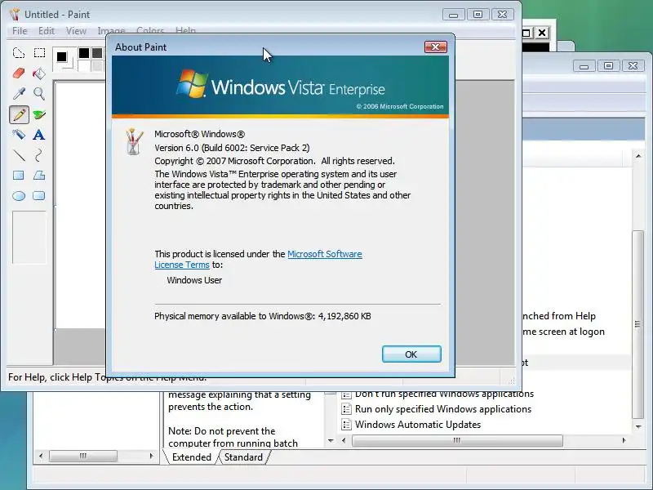
Task: Click the black foreground color box
Action: [62, 56]
